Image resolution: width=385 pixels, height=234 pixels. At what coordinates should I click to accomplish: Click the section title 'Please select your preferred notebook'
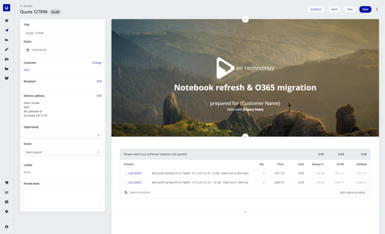(x=156, y=154)
